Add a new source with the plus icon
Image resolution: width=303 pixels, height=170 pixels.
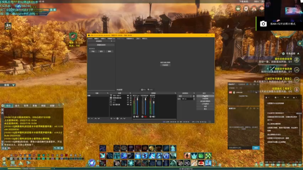coord(111,118)
